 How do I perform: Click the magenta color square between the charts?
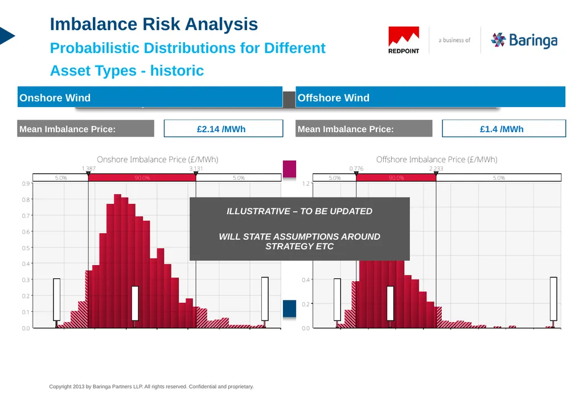pyautogui.click(x=289, y=169)
